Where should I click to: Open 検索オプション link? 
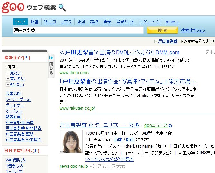click(193, 30)
